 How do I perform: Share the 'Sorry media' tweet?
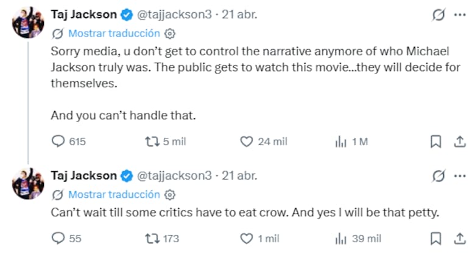pyautogui.click(x=460, y=141)
